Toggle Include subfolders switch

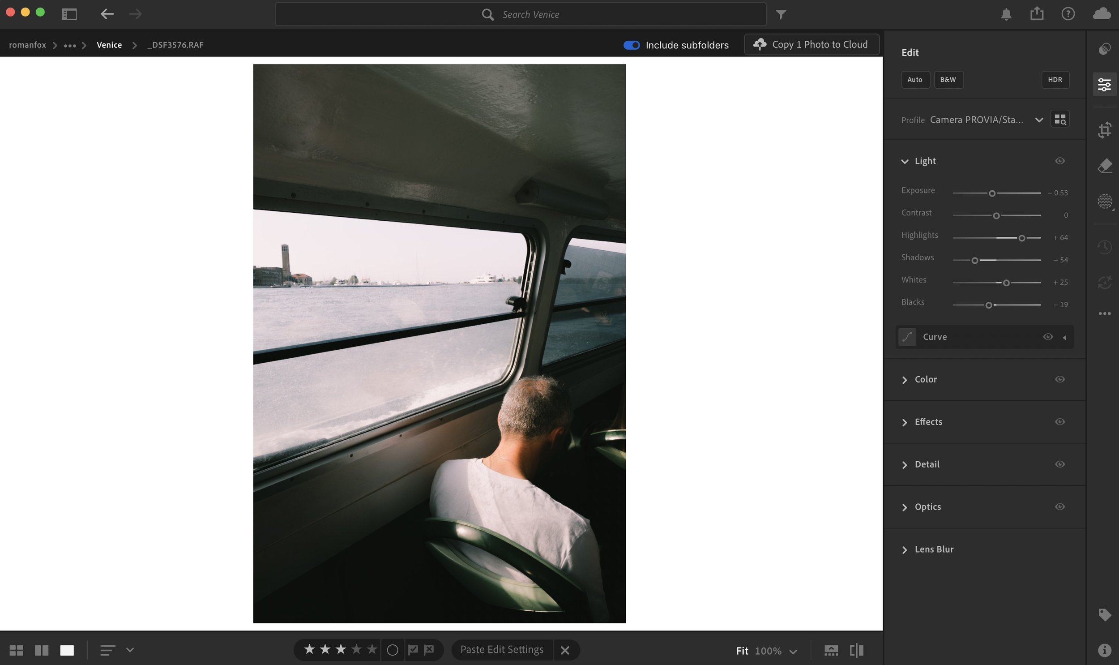632,45
